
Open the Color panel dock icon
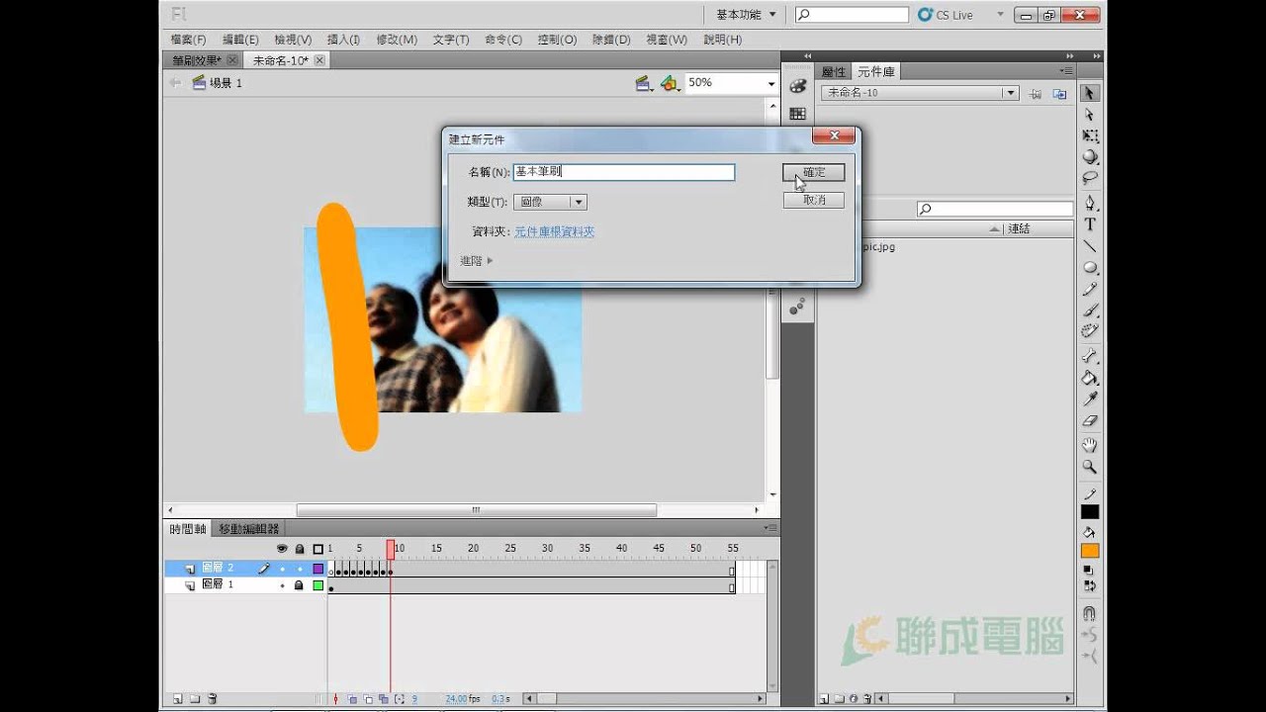click(797, 87)
